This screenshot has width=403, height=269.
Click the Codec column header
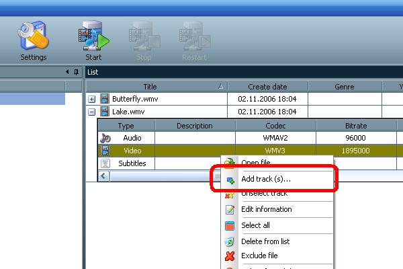coord(275,126)
